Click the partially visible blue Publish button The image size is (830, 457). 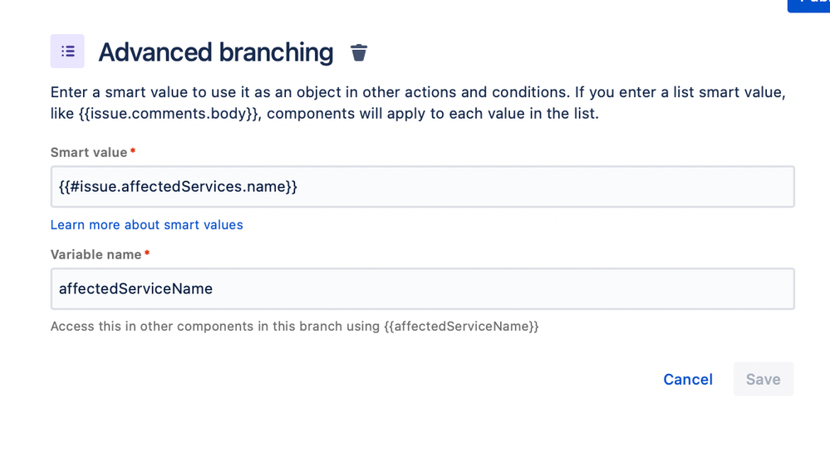808,4
